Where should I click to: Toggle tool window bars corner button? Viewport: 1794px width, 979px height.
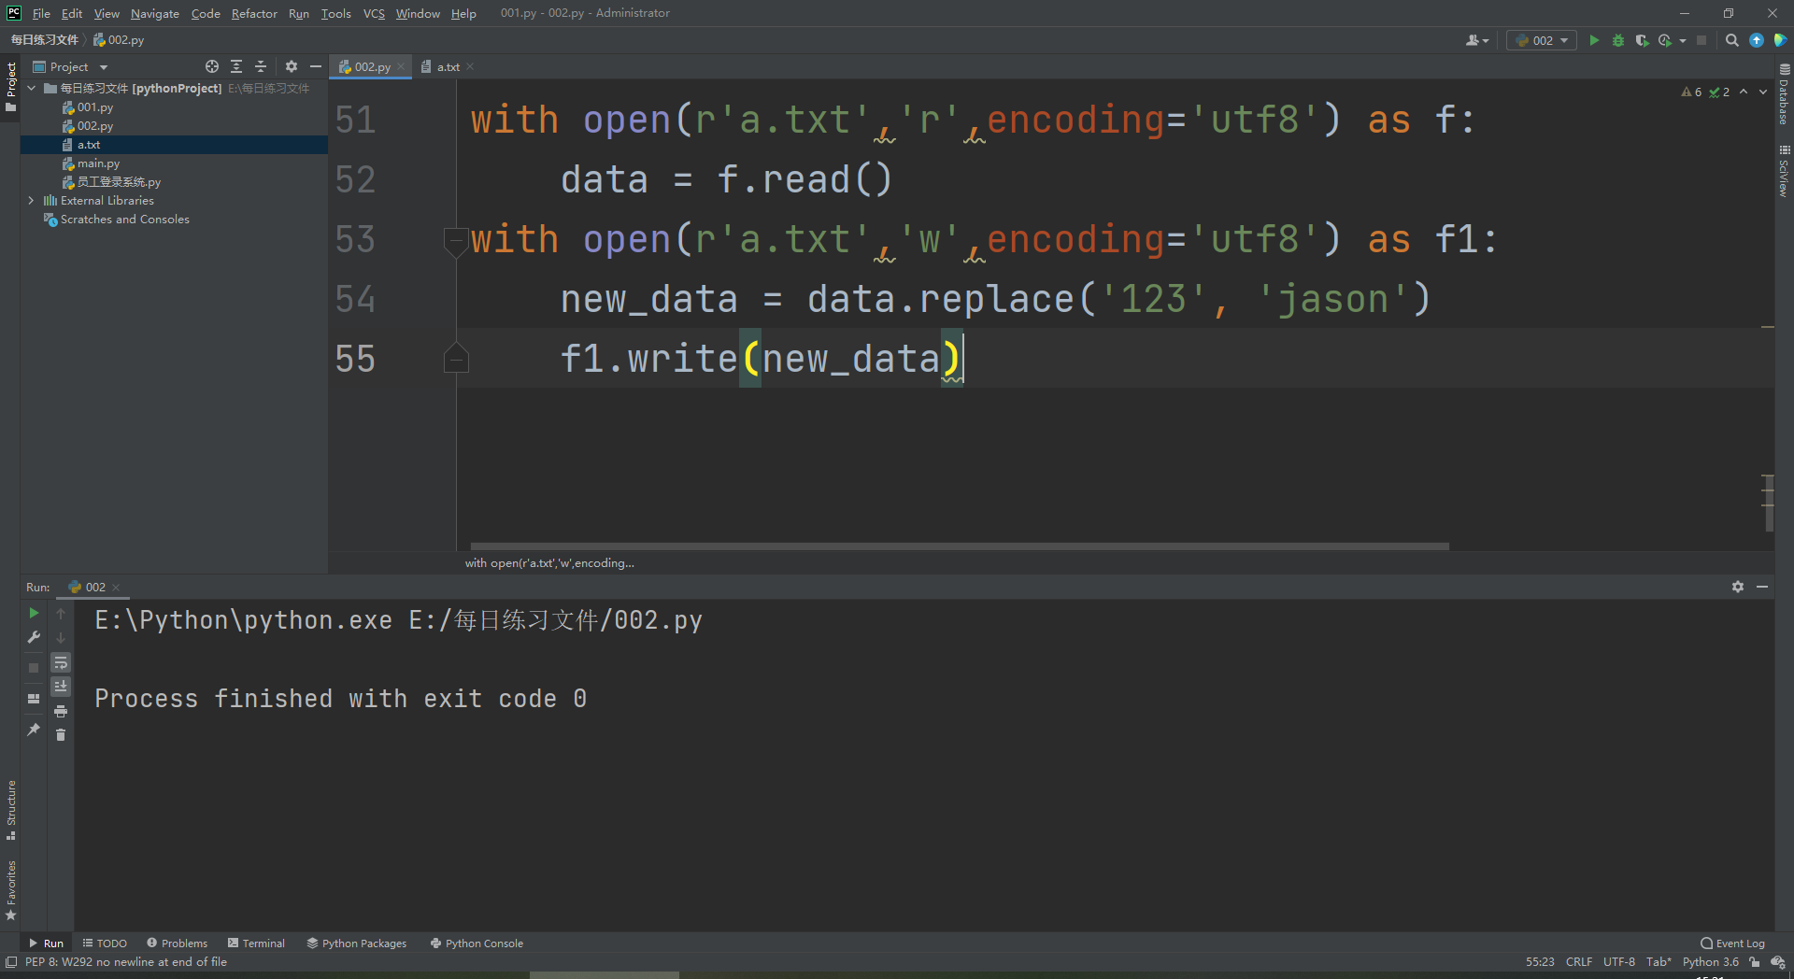pyautogui.click(x=11, y=962)
